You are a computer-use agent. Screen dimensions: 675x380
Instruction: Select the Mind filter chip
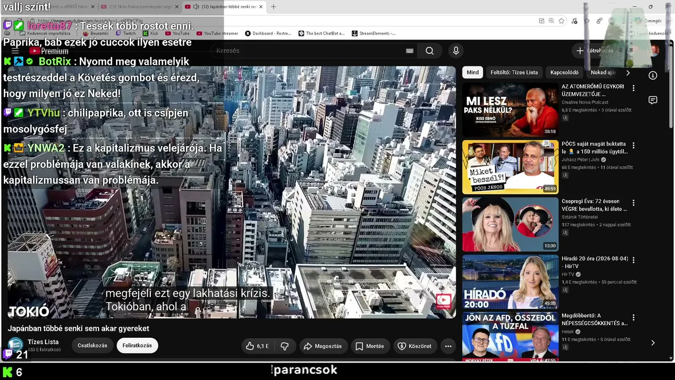[x=473, y=72]
